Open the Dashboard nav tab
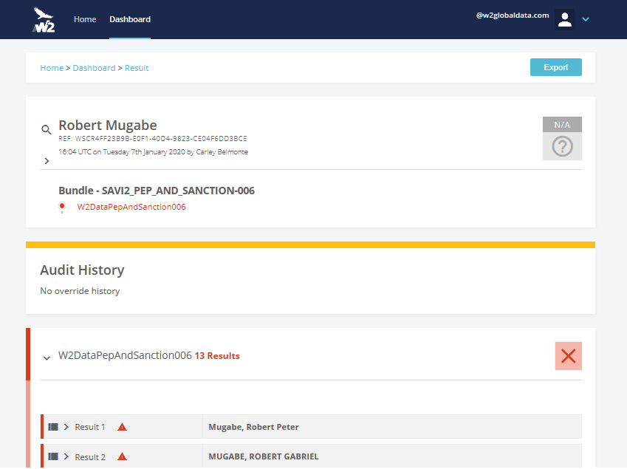The image size is (627, 469). [x=130, y=19]
